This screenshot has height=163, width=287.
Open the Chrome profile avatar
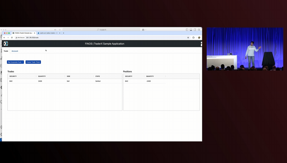tap(199, 38)
